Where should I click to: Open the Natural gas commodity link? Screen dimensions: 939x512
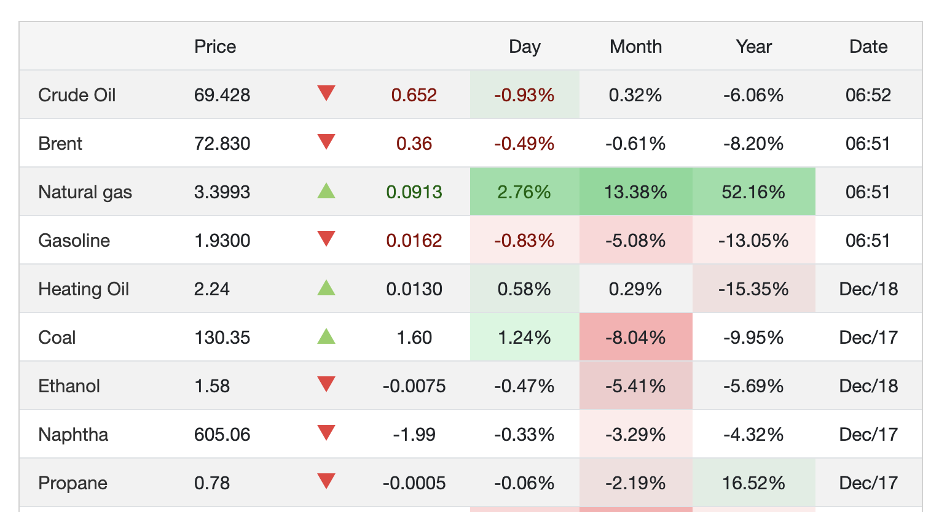click(x=85, y=192)
